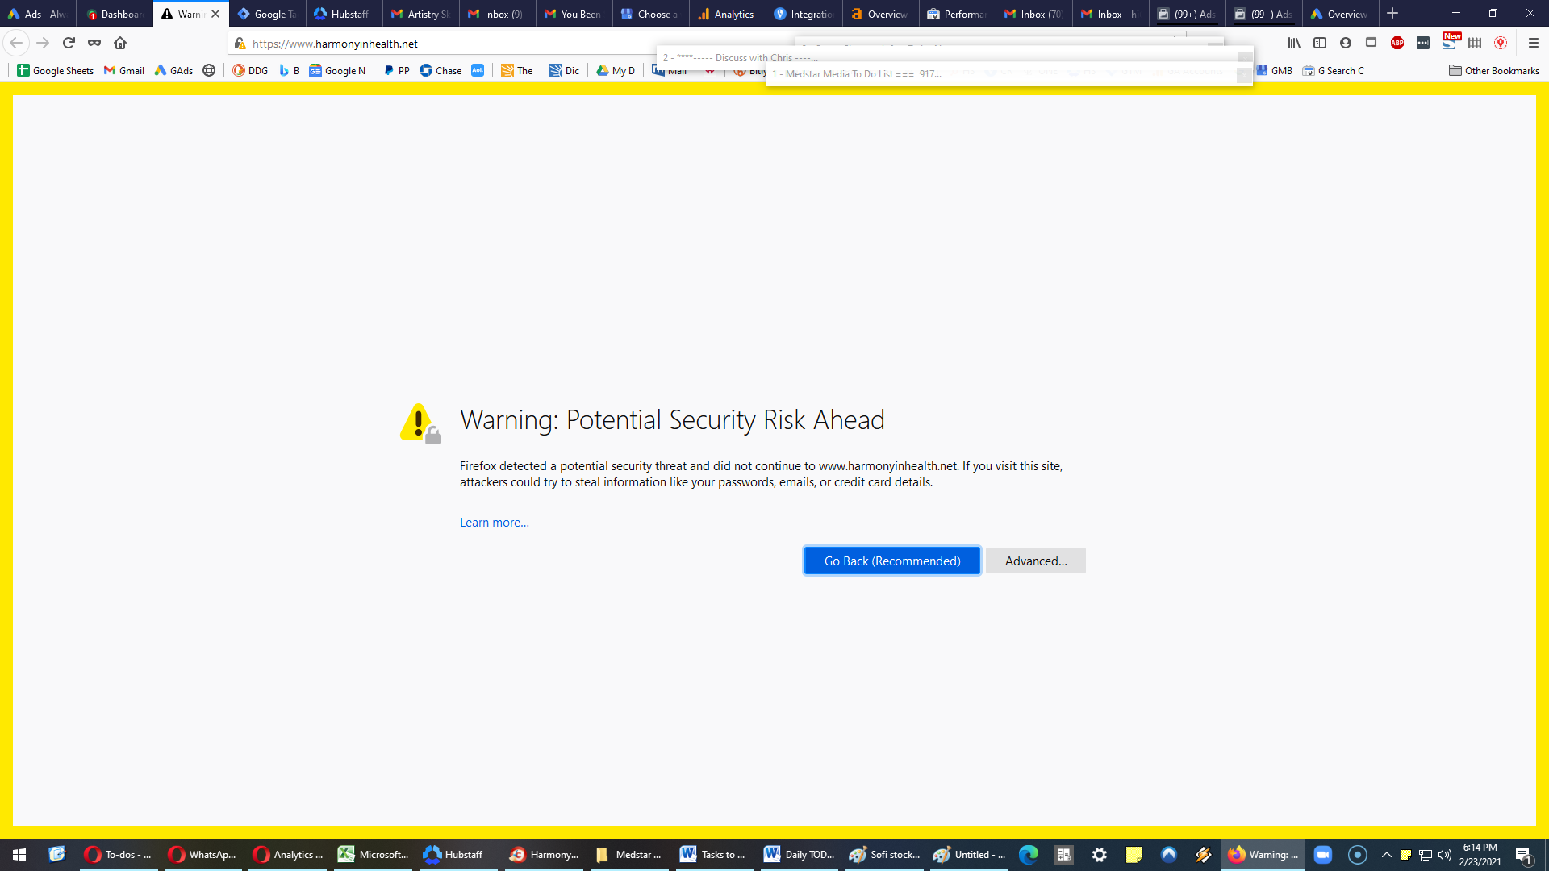Open the Adblock Plus extension icon
The image size is (1549, 871).
click(x=1397, y=44)
